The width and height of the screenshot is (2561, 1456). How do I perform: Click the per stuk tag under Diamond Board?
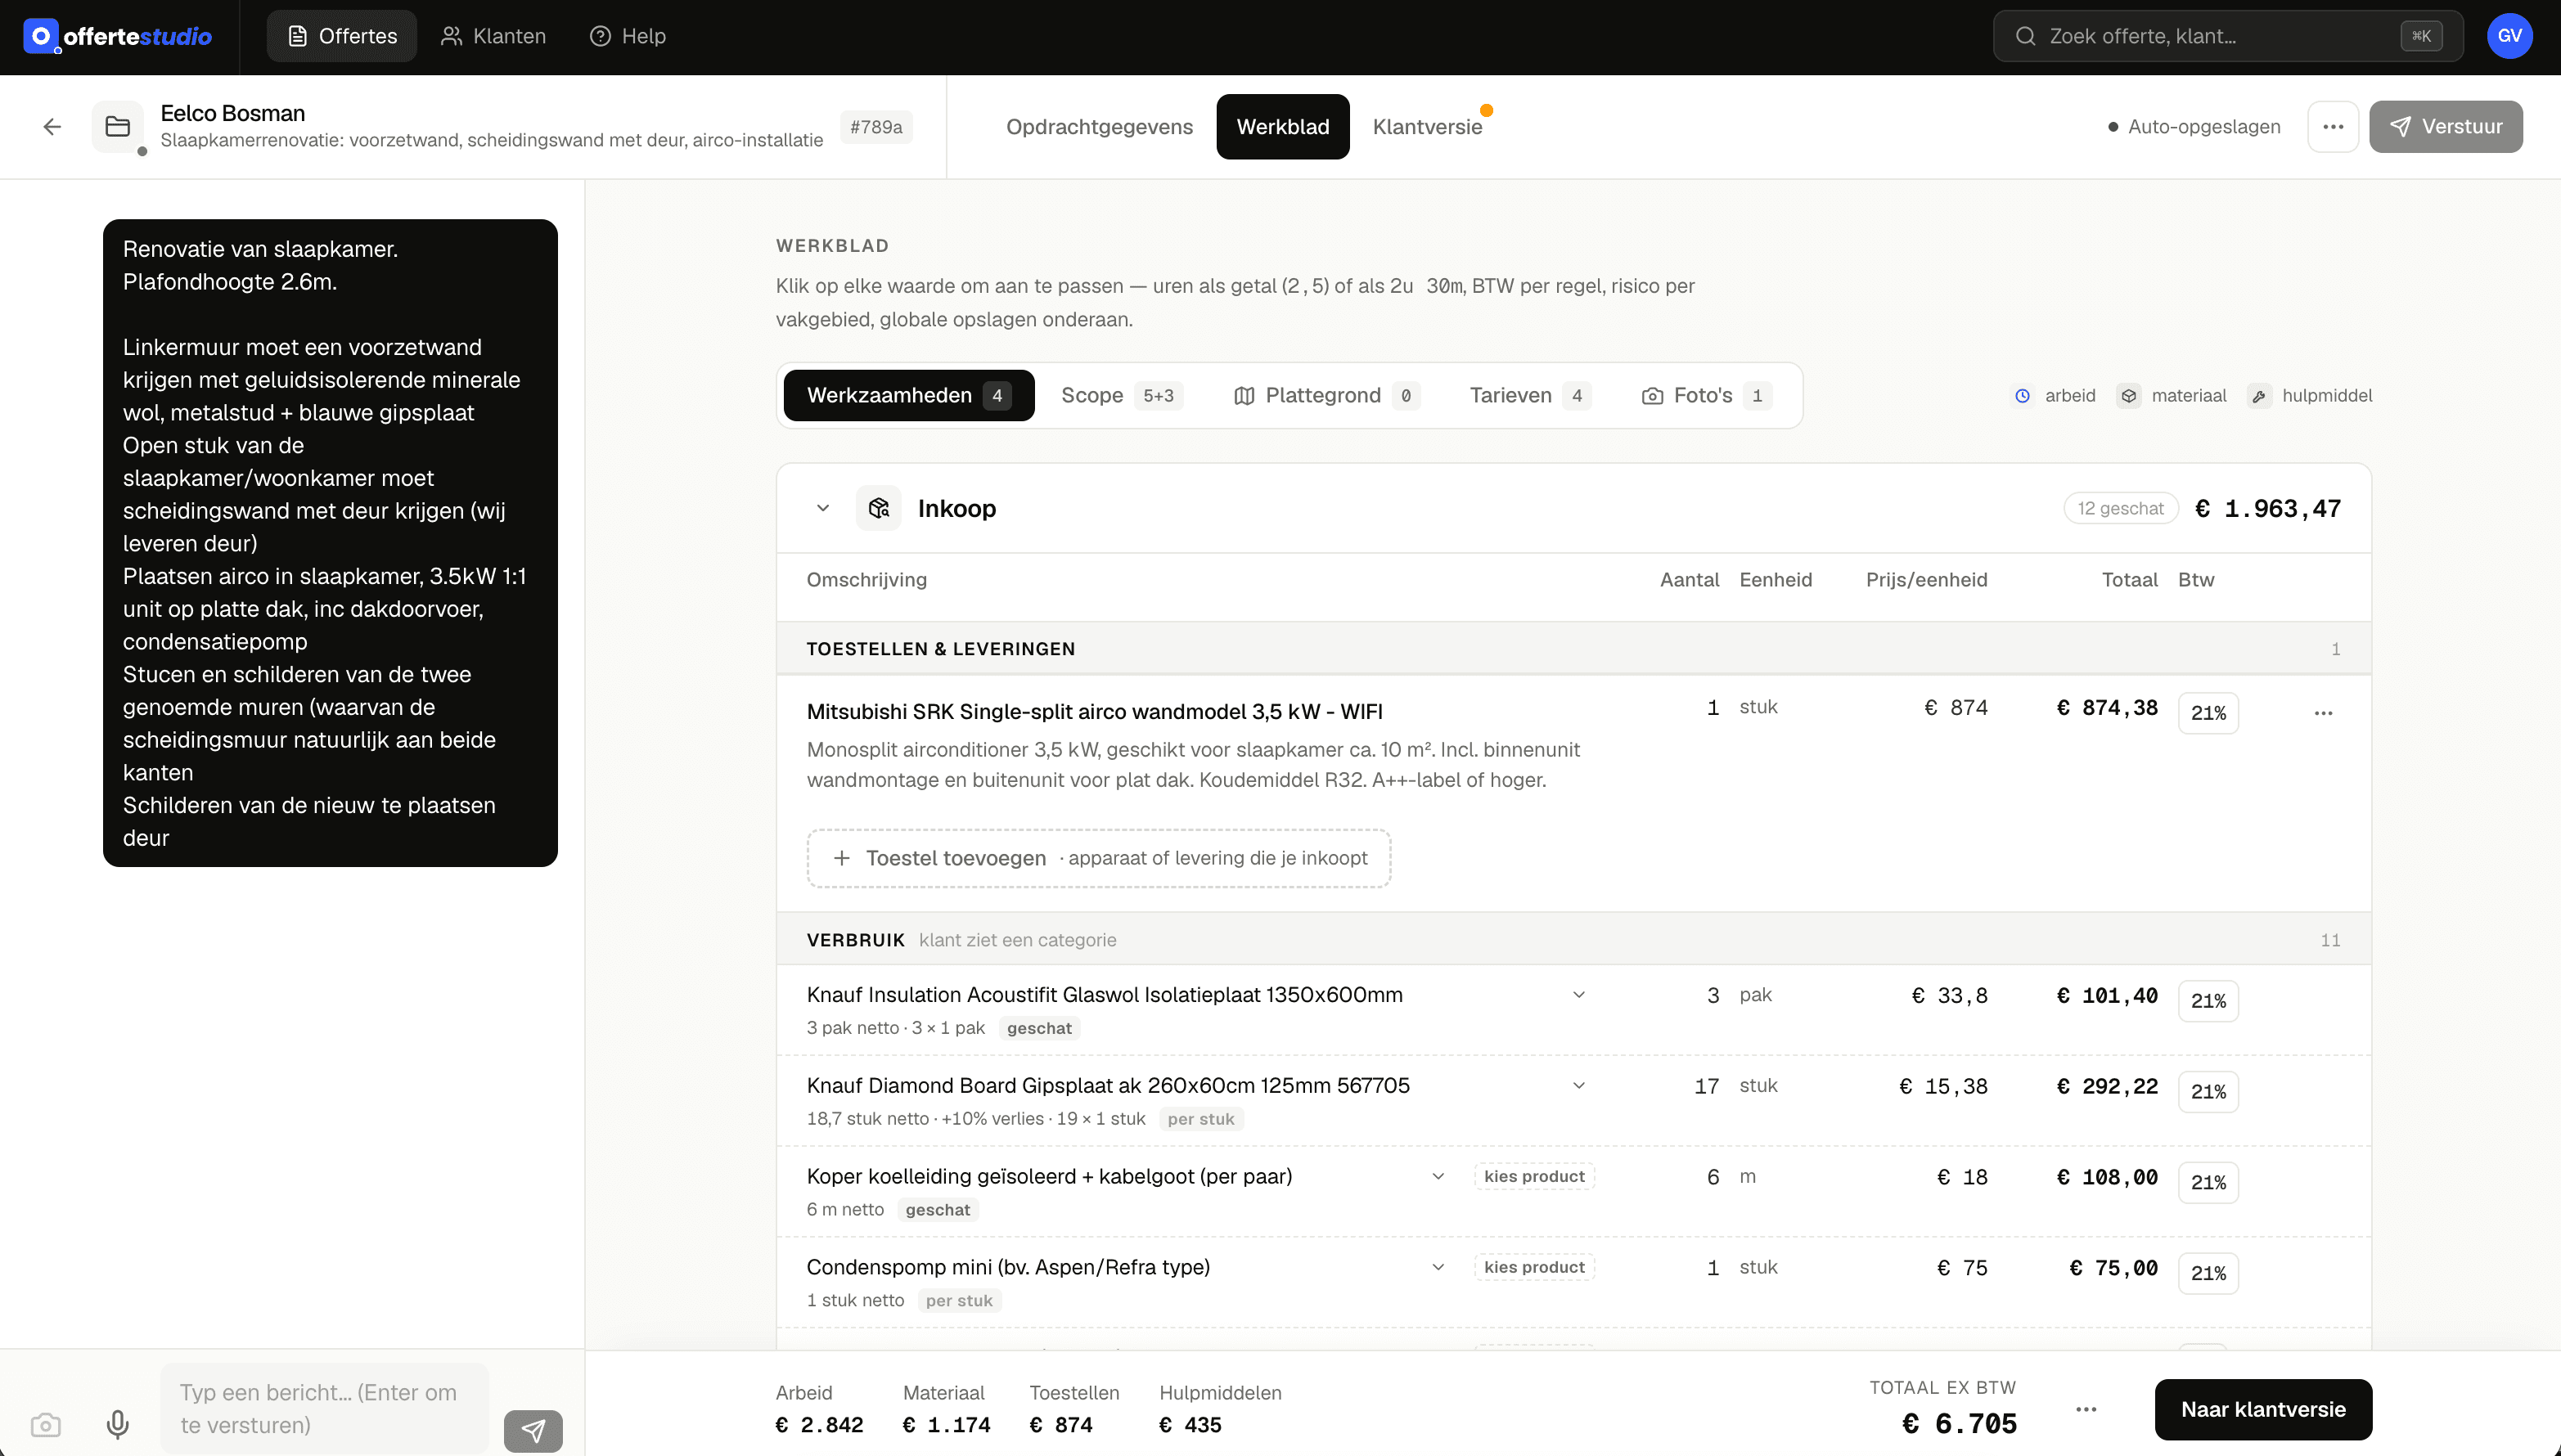pyautogui.click(x=1200, y=1119)
